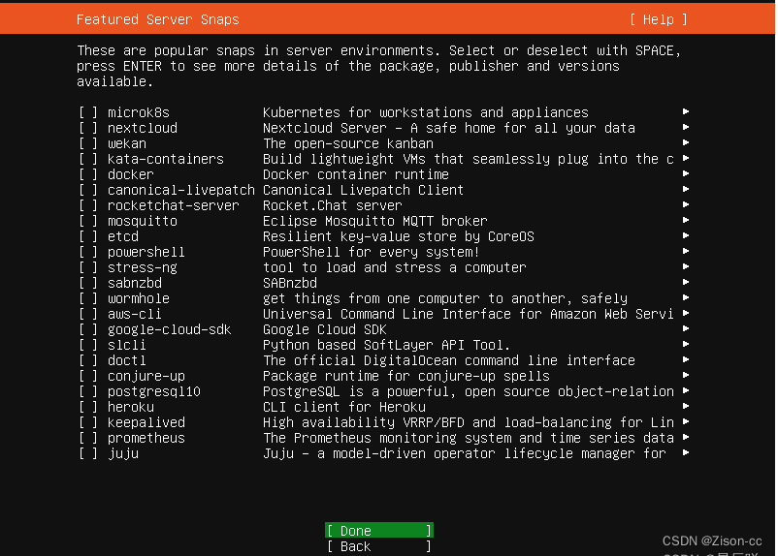This screenshot has height=556, width=778.
Task: Click 'Python based SoftLayer API Tool.' text
Action: coord(386,345)
